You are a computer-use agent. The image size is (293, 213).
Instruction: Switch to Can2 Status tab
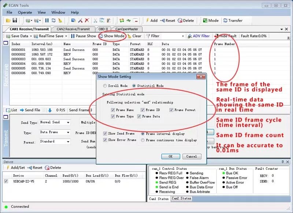click(181, 198)
